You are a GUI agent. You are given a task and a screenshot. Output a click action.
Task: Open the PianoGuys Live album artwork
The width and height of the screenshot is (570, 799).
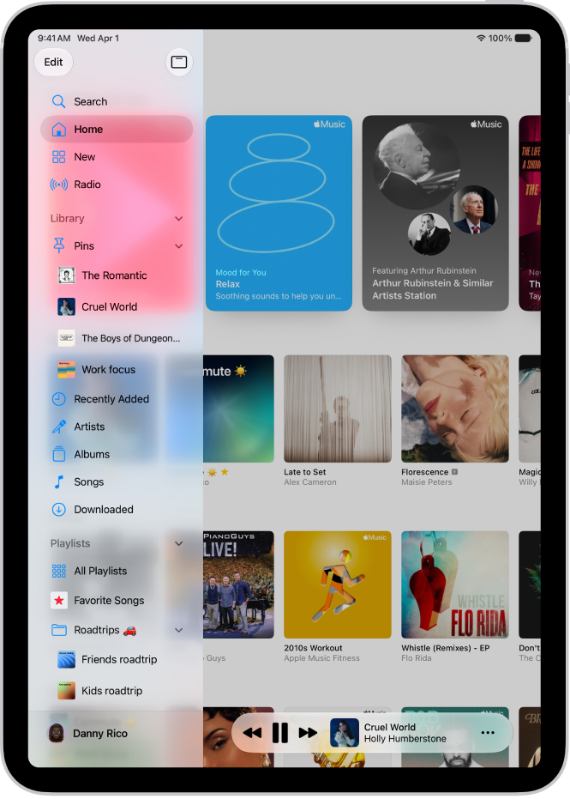[x=238, y=584]
